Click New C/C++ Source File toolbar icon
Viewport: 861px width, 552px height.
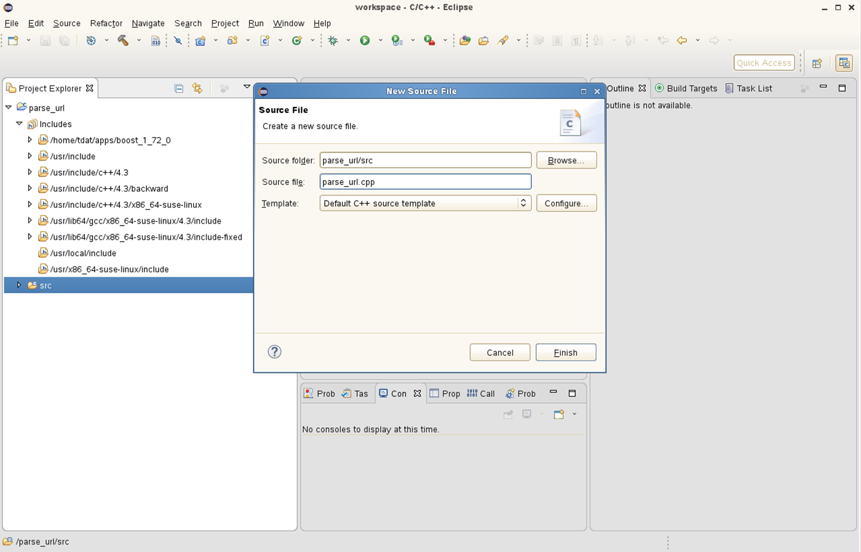click(265, 41)
